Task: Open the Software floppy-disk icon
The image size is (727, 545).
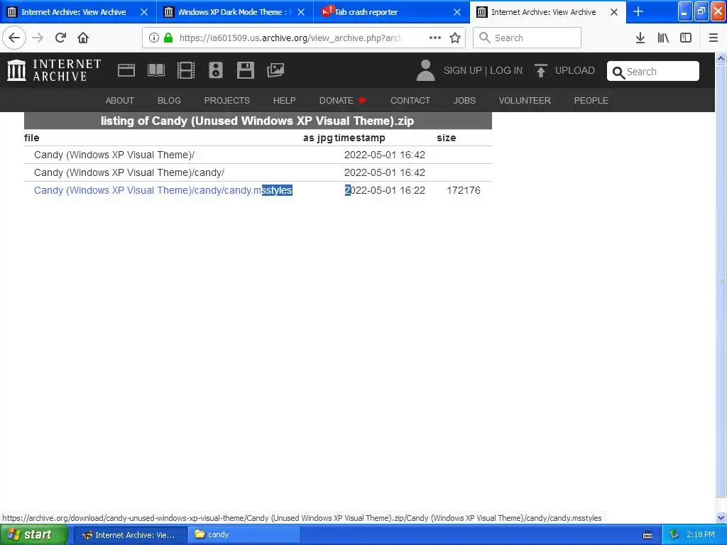Action: tap(245, 70)
